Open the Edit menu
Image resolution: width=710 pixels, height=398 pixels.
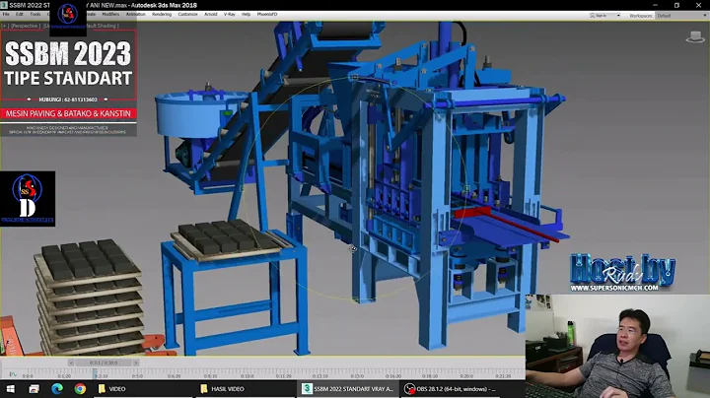coord(20,15)
